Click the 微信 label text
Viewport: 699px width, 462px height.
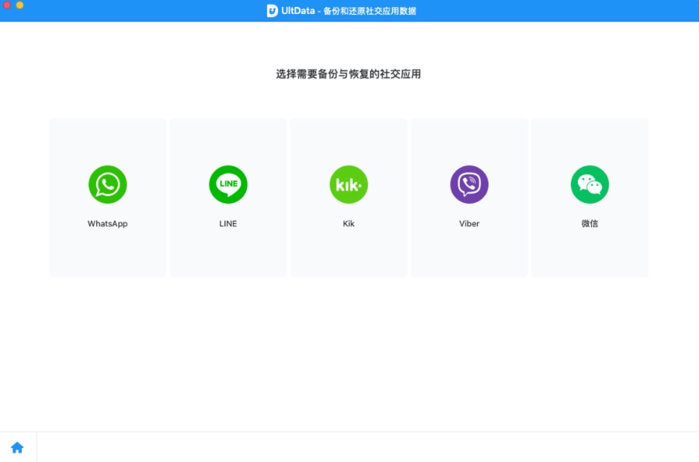589,223
